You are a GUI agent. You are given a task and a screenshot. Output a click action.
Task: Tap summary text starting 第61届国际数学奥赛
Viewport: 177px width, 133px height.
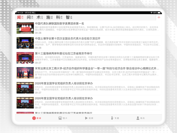[x=97, y=29]
